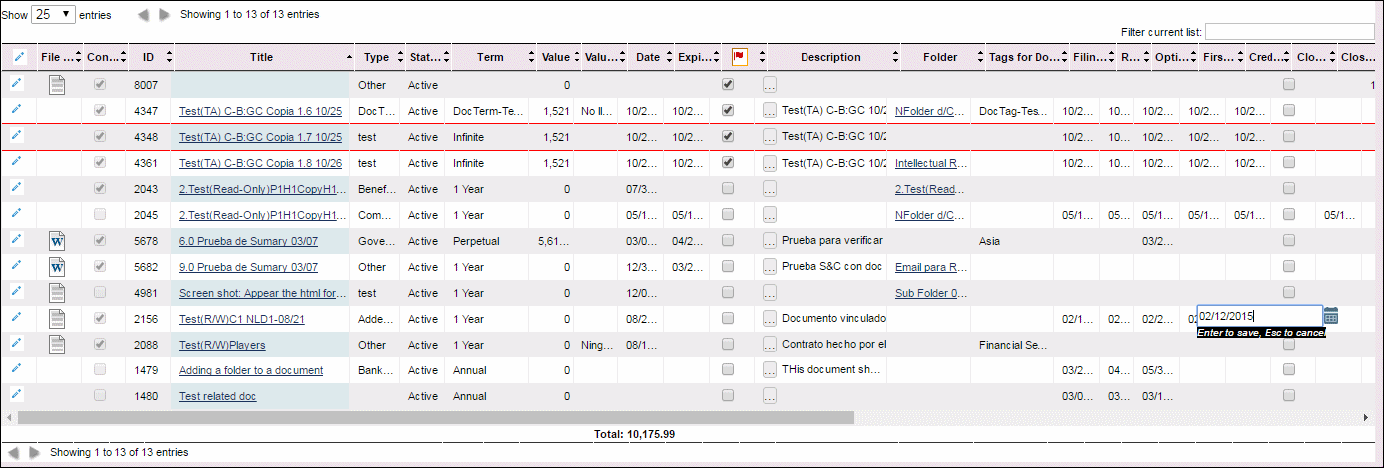
Task: Click the red flag column header icon
Action: pyautogui.click(x=740, y=57)
